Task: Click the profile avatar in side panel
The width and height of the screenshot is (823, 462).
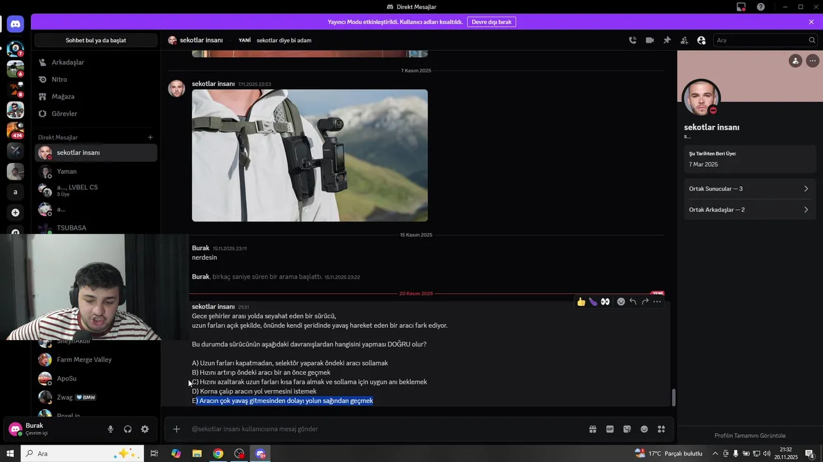Action: 701,98
